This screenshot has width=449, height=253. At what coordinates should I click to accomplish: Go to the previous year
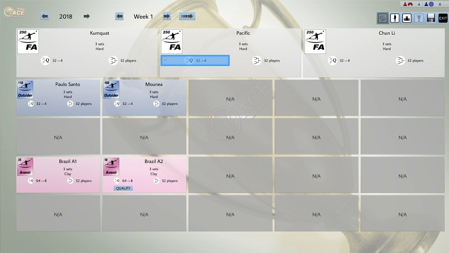(x=45, y=16)
